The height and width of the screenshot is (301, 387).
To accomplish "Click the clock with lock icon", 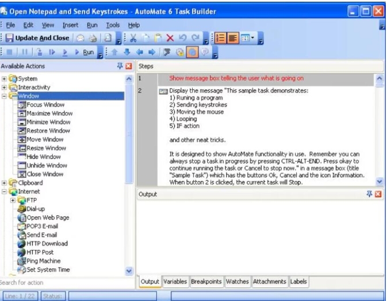I will click(x=179, y=52).
